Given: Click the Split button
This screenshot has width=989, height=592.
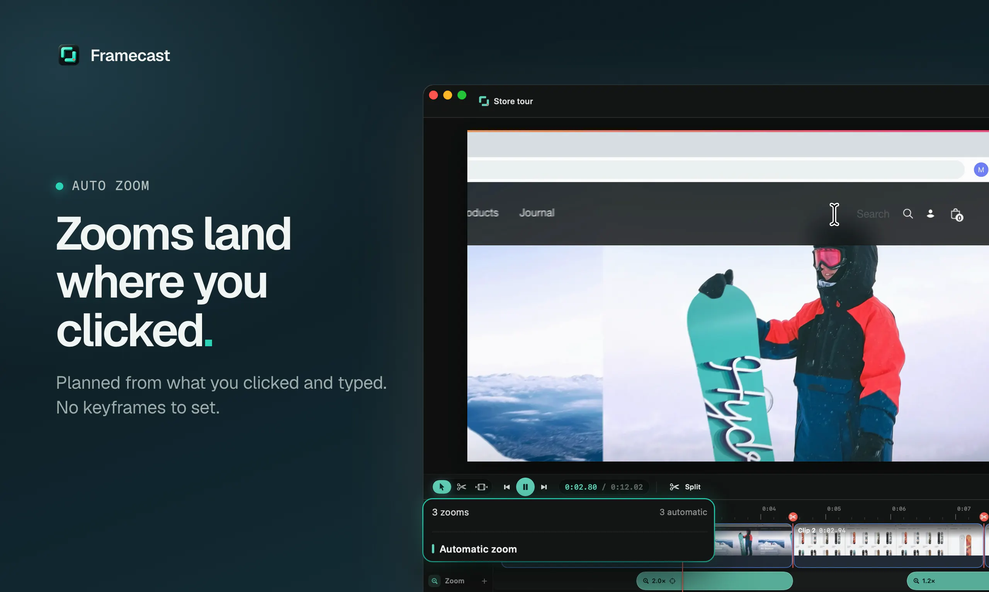Looking at the screenshot, I should click(685, 487).
